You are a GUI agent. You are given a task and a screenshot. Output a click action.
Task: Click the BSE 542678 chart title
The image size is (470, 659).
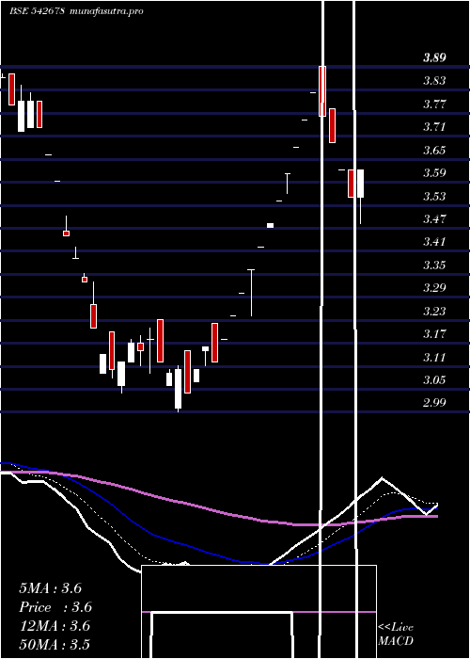coord(37,11)
